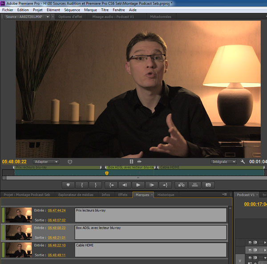
Task: Open the Séquence menu
Action: pyautogui.click(x=72, y=10)
